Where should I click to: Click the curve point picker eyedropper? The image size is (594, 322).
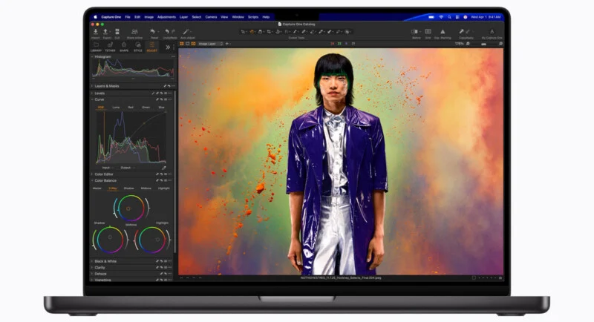click(x=164, y=168)
